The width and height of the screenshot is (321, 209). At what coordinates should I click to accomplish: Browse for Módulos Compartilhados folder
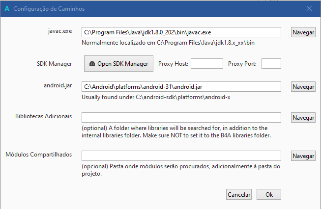(303, 156)
